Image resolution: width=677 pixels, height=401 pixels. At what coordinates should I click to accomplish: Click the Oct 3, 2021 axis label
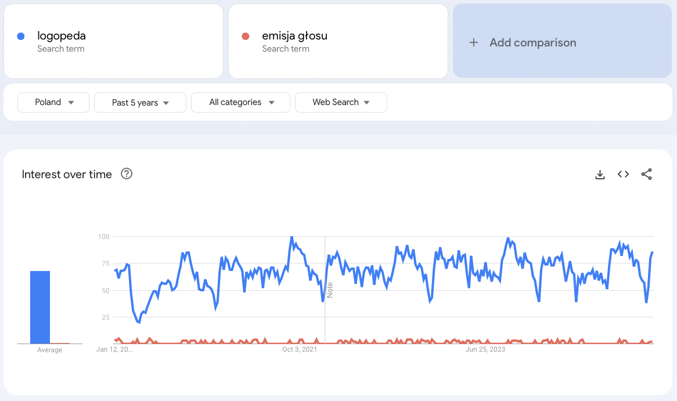[300, 349]
